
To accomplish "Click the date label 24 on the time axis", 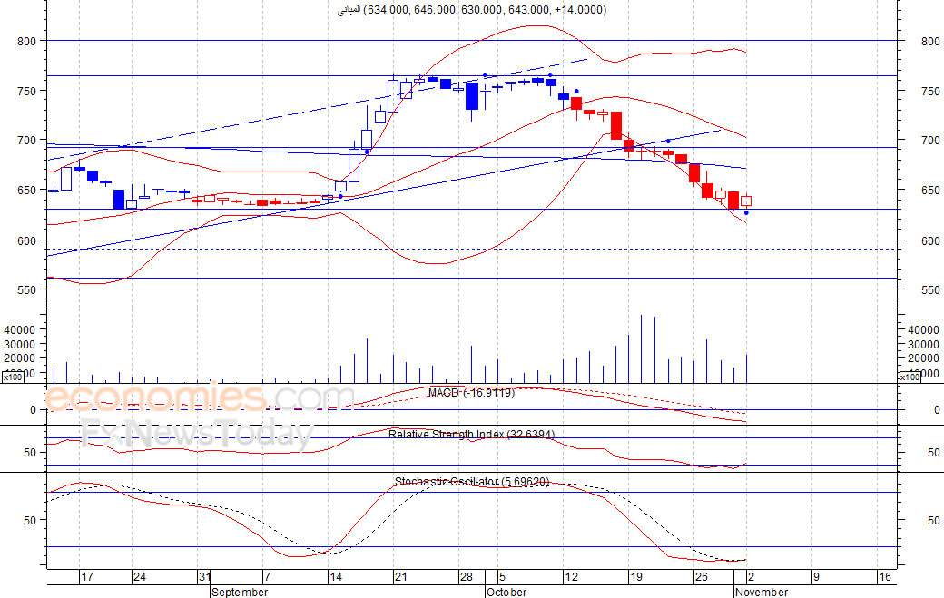I will [x=140, y=577].
